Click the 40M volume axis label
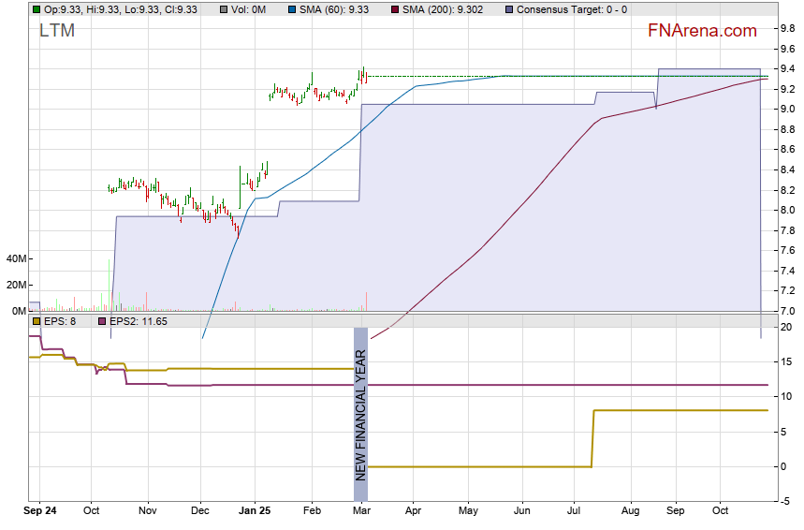The width and height of the screenshot is (804, 530). [x=16, y=258]
